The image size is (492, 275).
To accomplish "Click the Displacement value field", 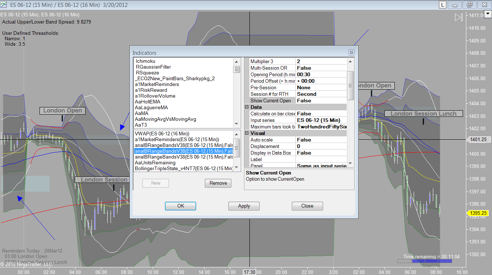I will tap(321, 146).
